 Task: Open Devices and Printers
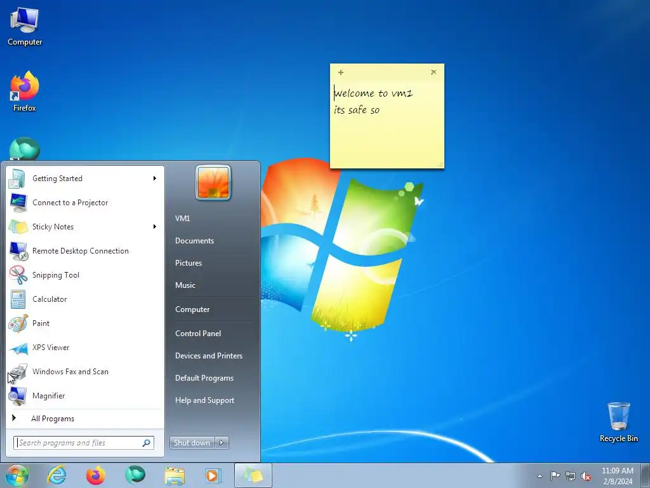208,356
